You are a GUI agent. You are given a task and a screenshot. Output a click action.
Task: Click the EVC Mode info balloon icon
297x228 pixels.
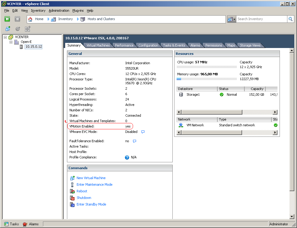(143, 132)
